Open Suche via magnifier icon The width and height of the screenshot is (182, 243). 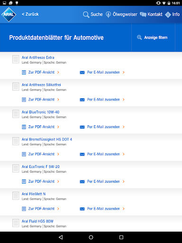pos(86,15)
